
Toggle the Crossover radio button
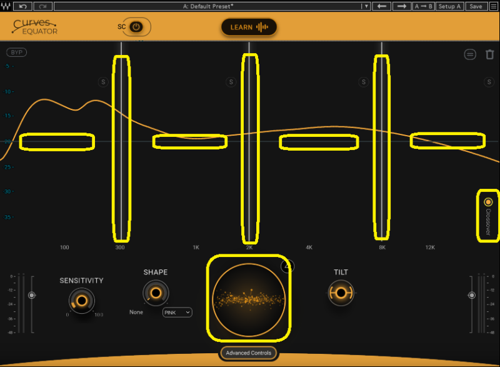click(x=488, y=202)
